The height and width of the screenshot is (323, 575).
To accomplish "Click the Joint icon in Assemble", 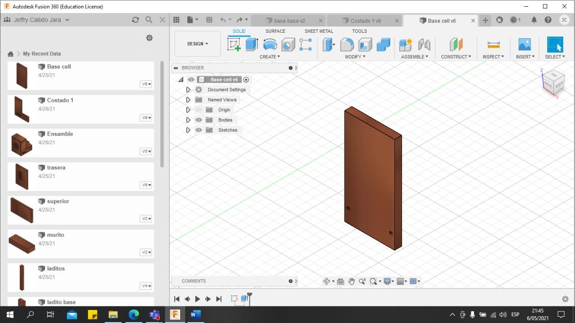I will click(424, 44).
